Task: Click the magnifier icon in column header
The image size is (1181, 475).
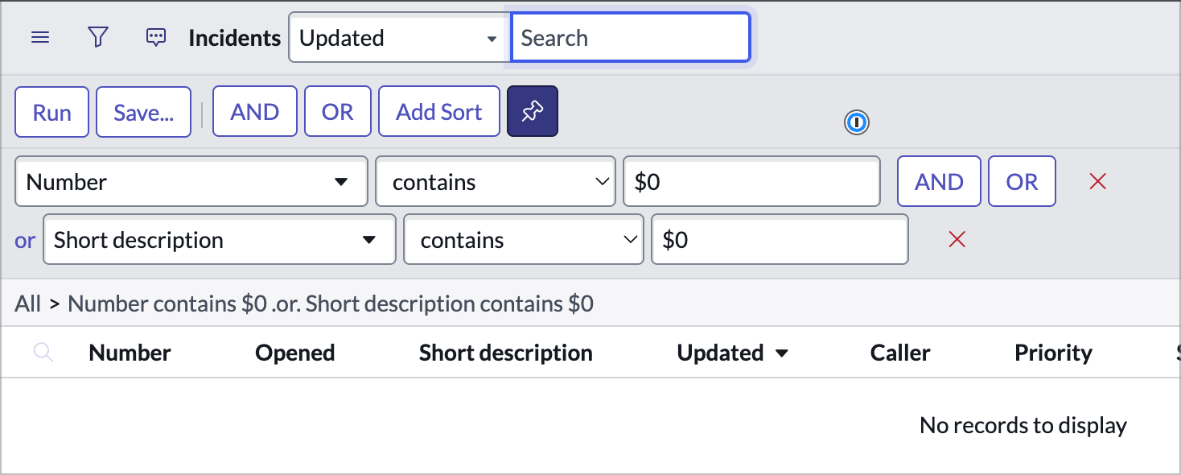Action: 44,353
